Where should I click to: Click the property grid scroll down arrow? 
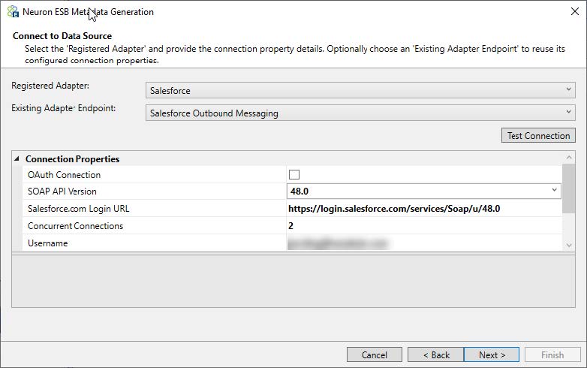[x=569, y=246]
